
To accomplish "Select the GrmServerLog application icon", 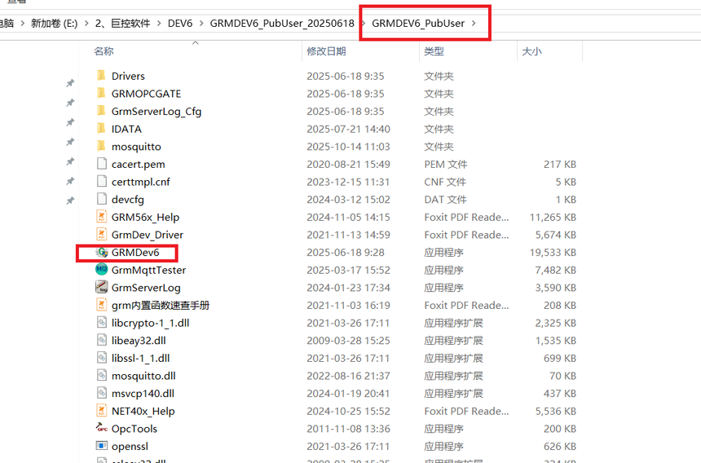I will pyautogui.click(x=101, y=288).
